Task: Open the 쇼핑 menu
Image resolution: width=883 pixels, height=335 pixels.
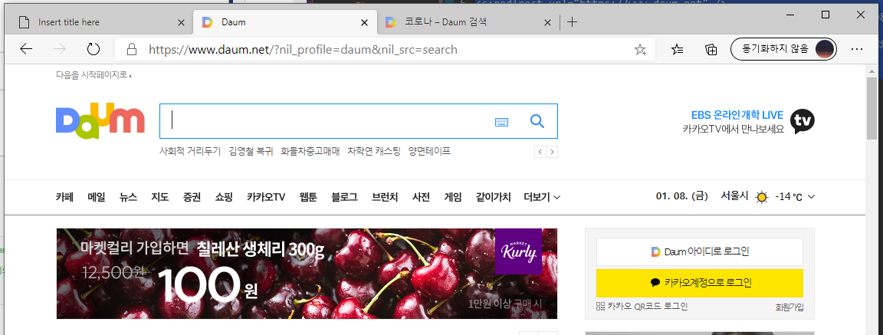Action: [224, 197]
